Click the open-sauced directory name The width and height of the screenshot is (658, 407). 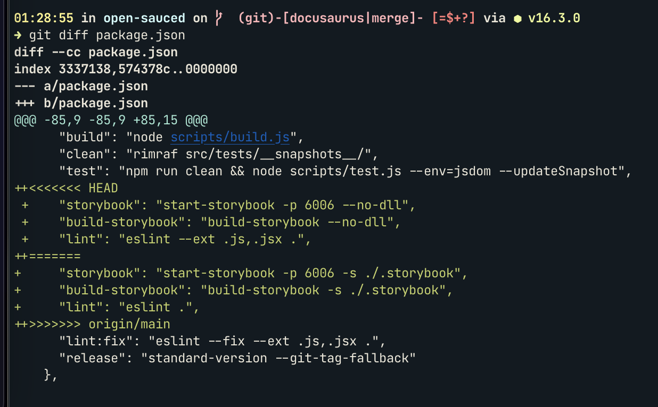click(144, 19)
